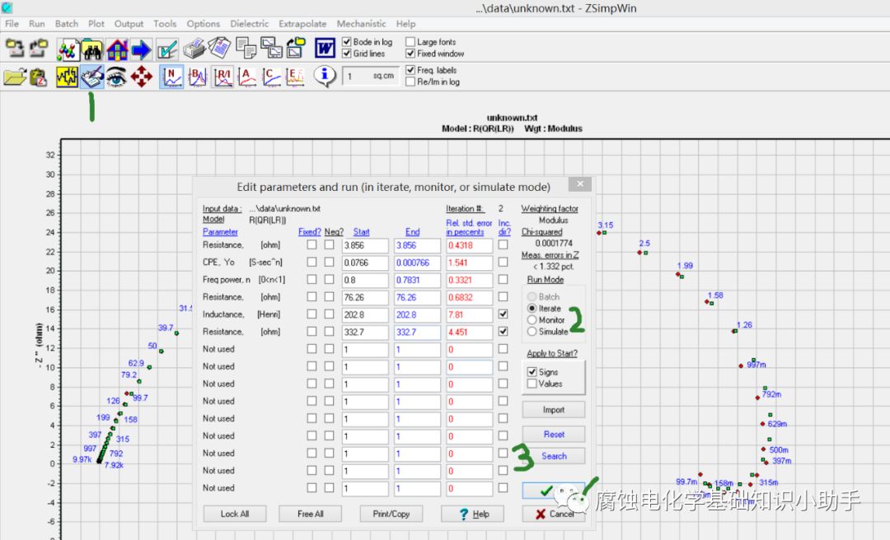The height and width of the screenshot is (540, 890).
Task: Open dialog Help button
Action: click(x=472, y=514)
